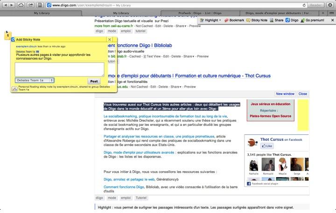336x213 pixels.
Task: Close the preview pane with Close button
Action: 302,94
